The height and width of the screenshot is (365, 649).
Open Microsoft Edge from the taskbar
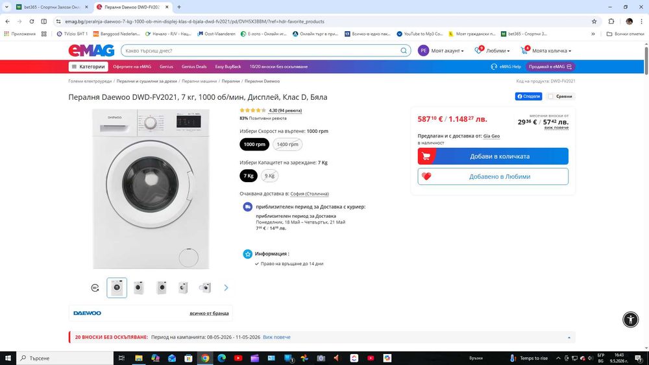pos(221,358)
